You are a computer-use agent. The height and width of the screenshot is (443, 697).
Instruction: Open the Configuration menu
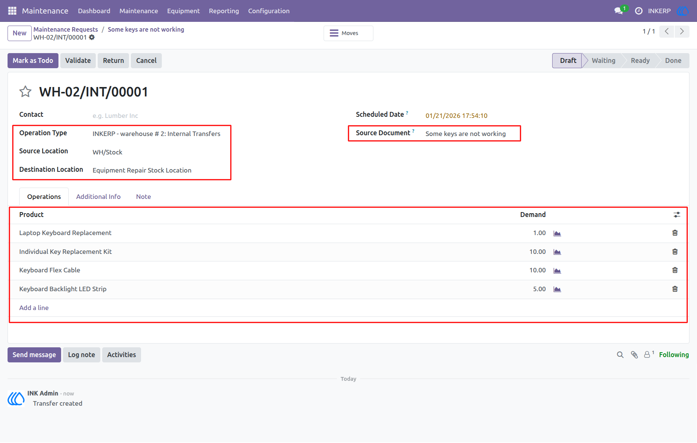point(269,11)
